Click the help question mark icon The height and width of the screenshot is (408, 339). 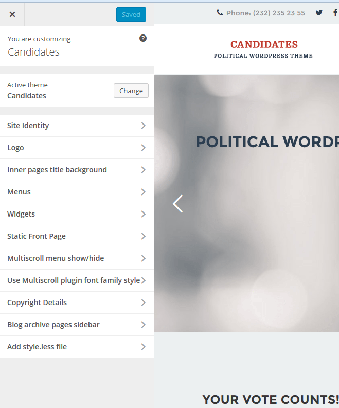click(143, 38)
